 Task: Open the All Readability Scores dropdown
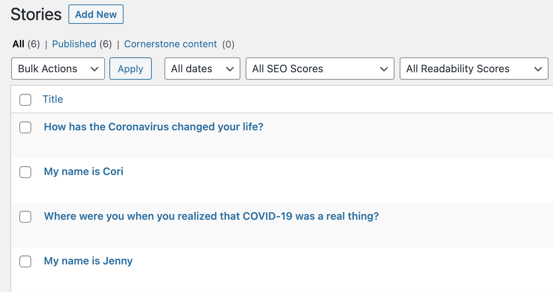coord(473,69)
